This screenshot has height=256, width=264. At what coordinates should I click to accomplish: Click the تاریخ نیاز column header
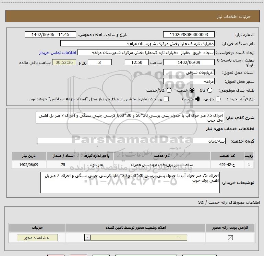click(29, 156)
